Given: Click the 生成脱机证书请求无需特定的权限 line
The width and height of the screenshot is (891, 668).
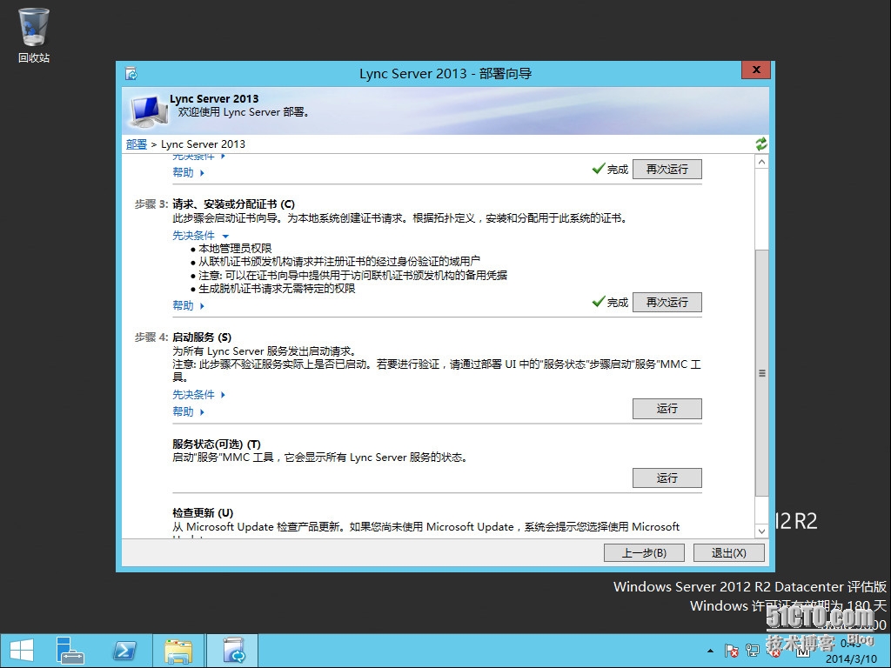Looking at the screenshot, I should pyautogui.click(x=277, y=289).
